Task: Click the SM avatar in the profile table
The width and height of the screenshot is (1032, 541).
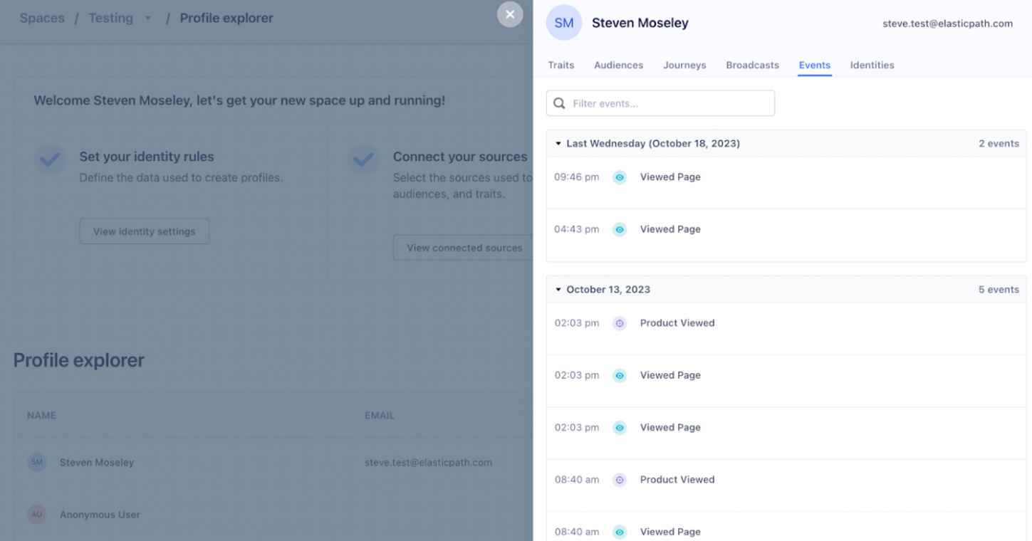Action: coord(36,462)
